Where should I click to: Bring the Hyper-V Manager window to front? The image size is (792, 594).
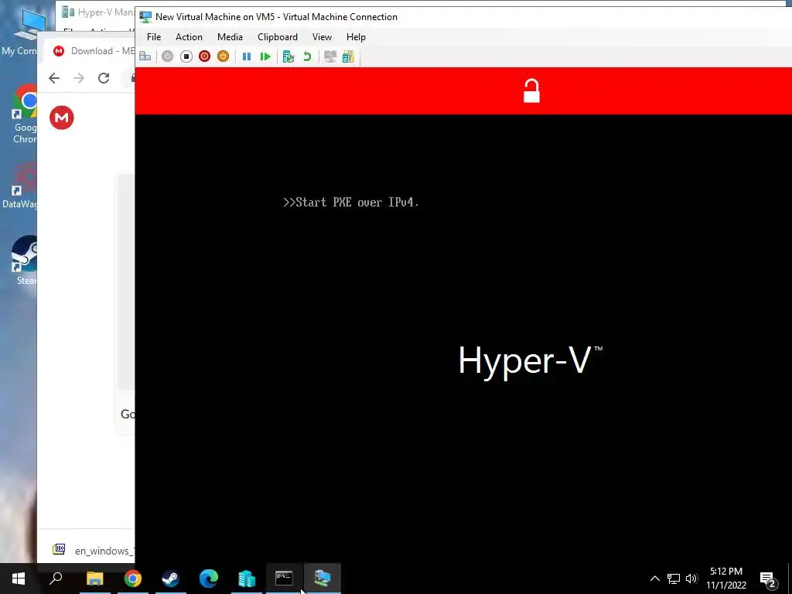[97, 12]
